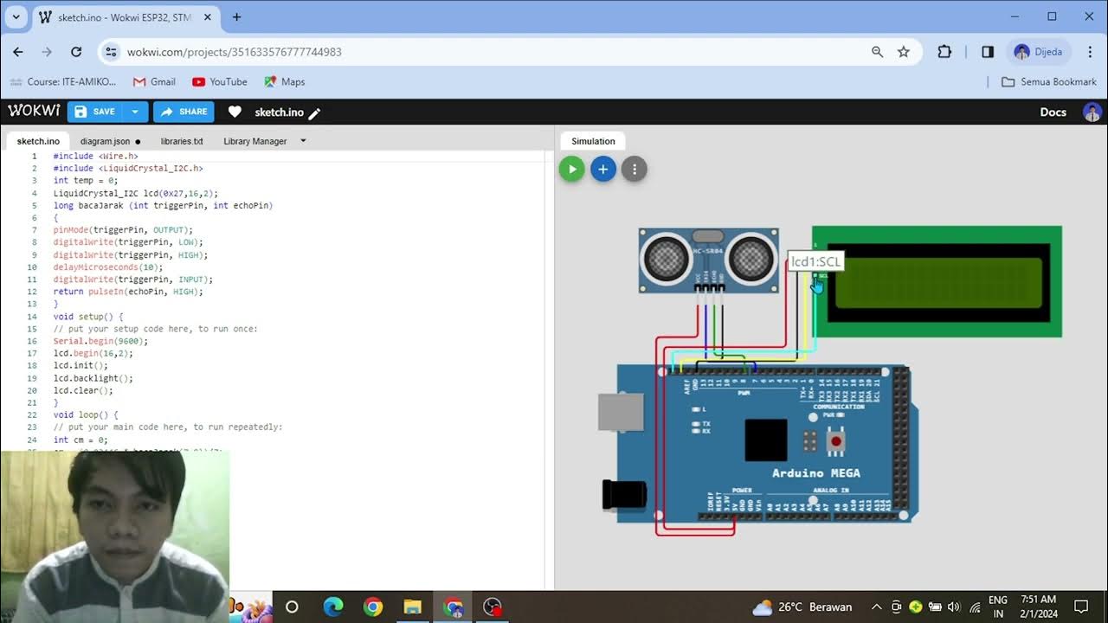Select the Simulation tab
The image size is (1108, 623).
[x=593, y=141]
